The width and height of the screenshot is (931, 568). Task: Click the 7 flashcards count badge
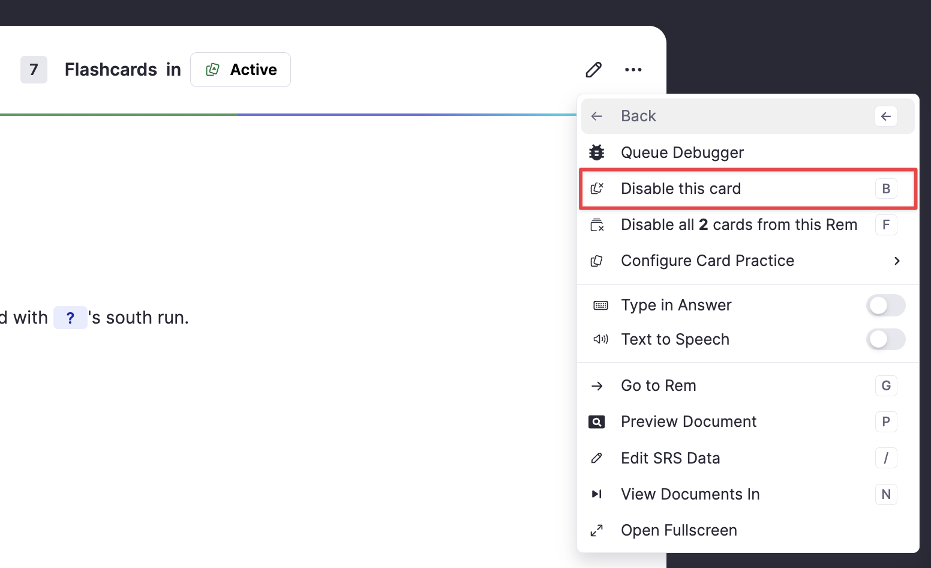coord(34,70)
